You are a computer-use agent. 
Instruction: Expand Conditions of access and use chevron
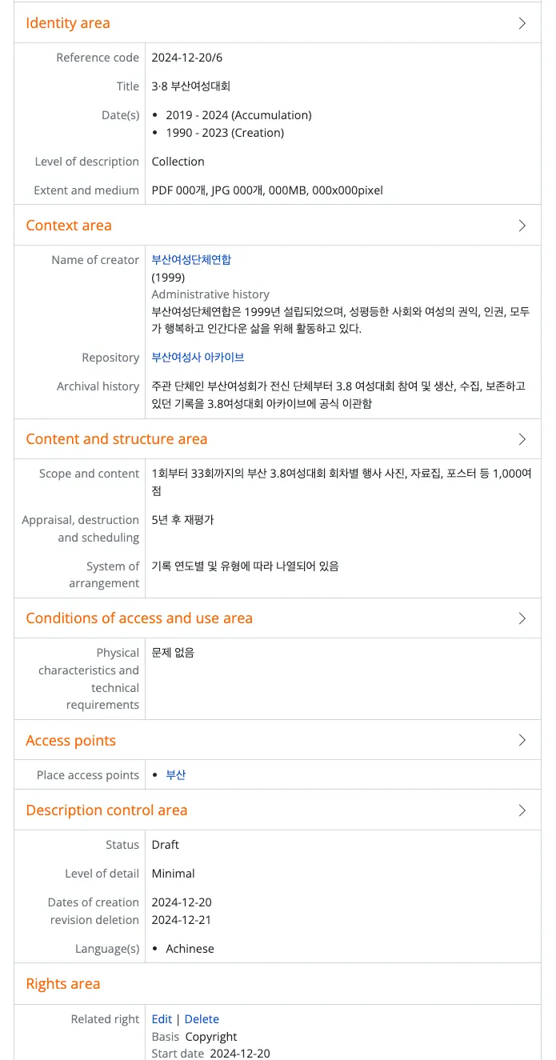coord(522,618)
